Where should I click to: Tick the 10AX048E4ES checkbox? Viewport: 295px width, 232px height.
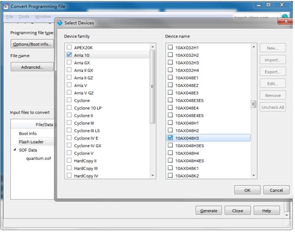[170, 115]
